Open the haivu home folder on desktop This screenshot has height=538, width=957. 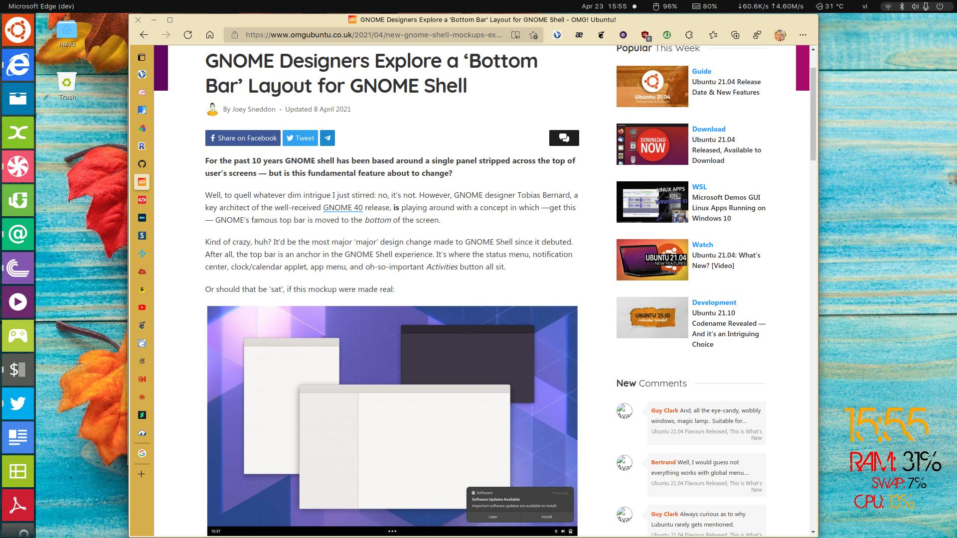pyautogui.click(x=67, y=33)
